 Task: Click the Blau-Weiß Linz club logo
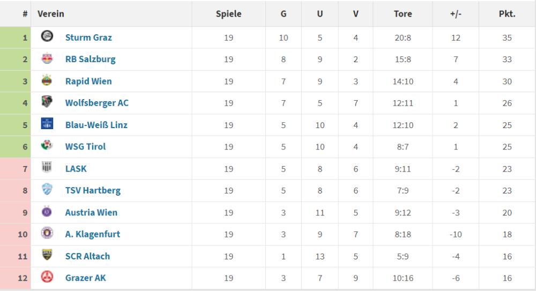[x=47, y=124]
